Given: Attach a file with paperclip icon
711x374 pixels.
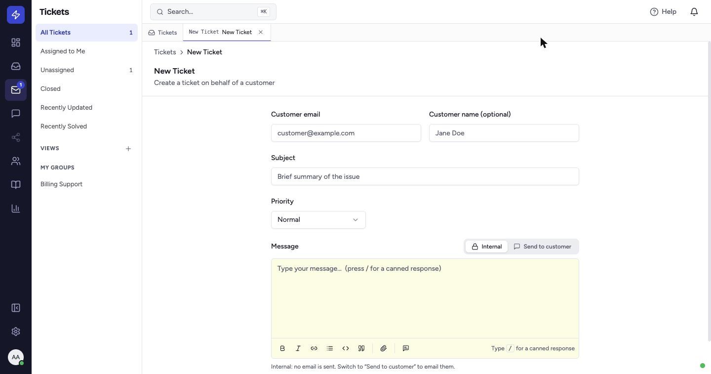Looking at the screenshot, I should [x=384, y=348].
